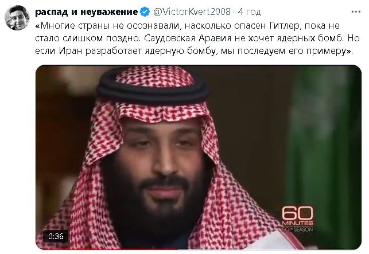The image size is (369, 254).
Task: Click the blue verified badge icon
Action: click(x=145, y=12)
